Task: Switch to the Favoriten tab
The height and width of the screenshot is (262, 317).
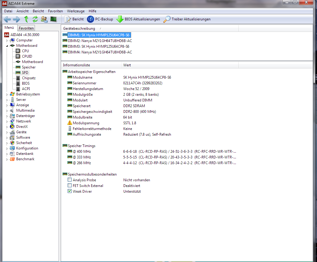Action: (26, 28)
